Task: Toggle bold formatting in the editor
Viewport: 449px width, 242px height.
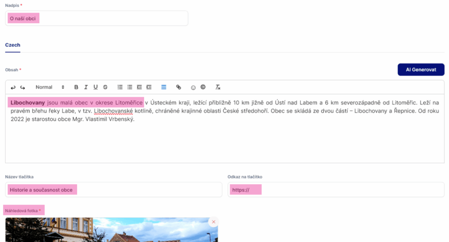Action: click(x=76, y=87)
